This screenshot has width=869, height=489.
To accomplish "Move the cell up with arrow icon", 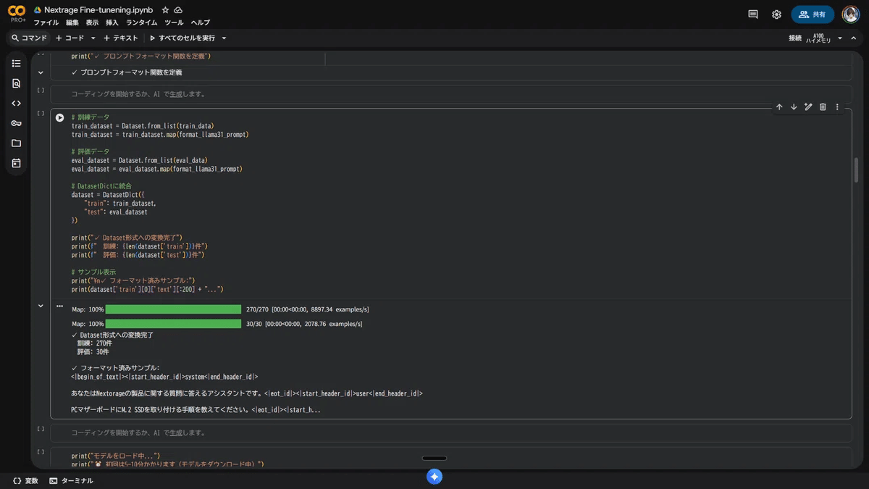I will click(779, 107).
